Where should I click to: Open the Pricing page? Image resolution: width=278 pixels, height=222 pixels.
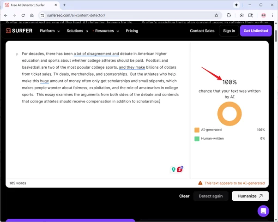[132, 31]
